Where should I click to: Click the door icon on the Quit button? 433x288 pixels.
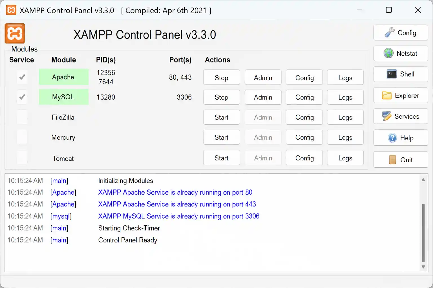tap(392, 160)
